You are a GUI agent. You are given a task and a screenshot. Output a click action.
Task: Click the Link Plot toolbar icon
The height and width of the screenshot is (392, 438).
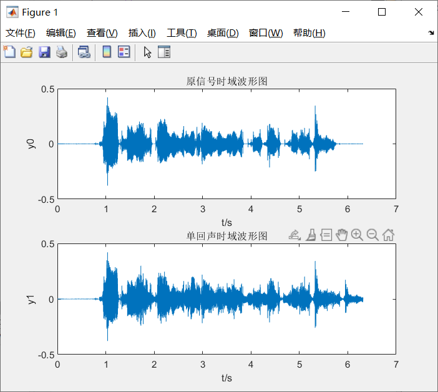[x=84, y=52]
